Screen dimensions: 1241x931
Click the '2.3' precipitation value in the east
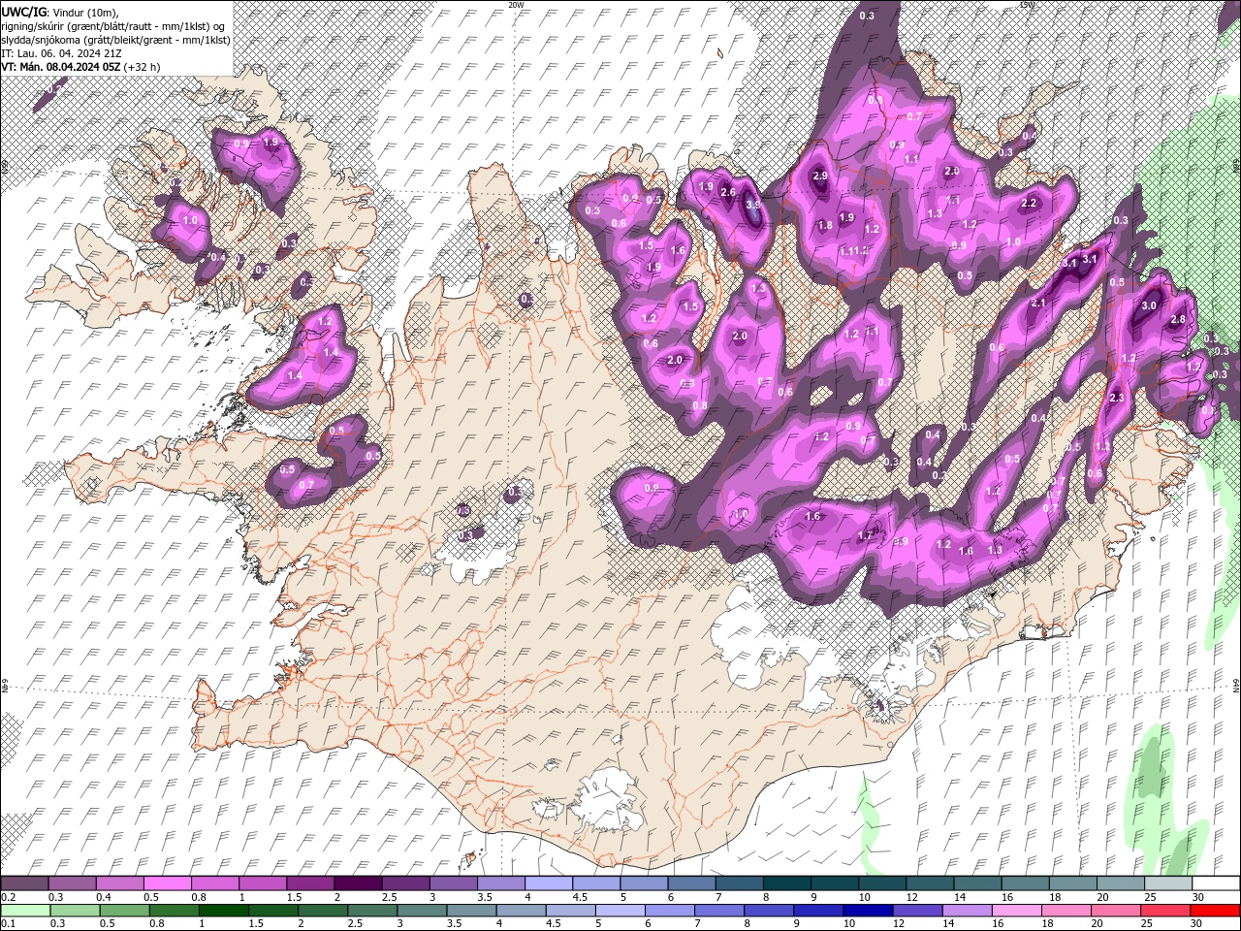[x=1116, y=398]
